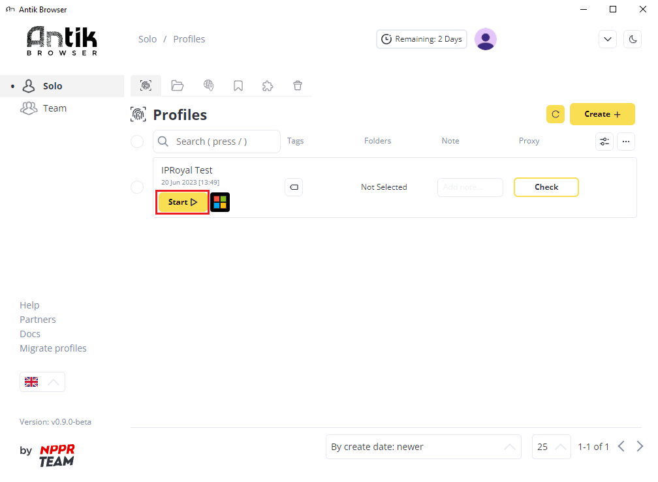Toggle dark mode moon icon
The height and width of the screenshot is (482, 658).
[x=633, y=39]
